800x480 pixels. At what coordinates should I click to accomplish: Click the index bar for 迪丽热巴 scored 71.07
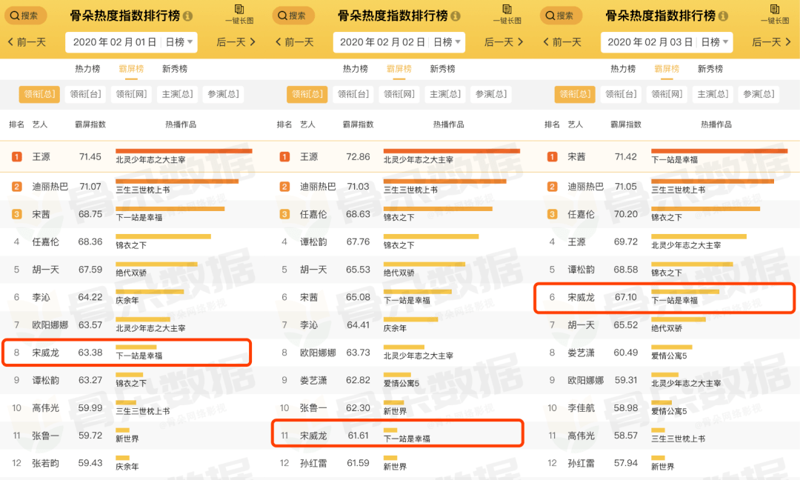tap(177, 181)
